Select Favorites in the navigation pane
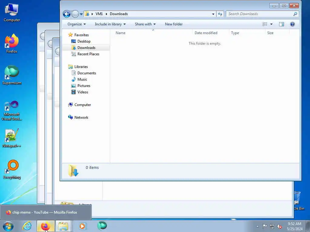The image size is (310, 232). click(81, 35)
